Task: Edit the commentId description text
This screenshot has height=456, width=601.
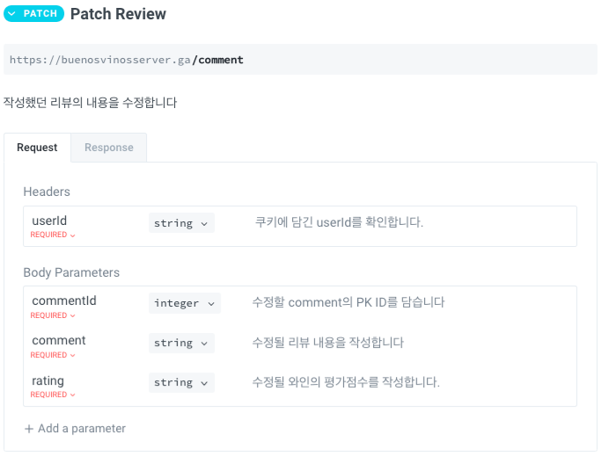Action: pos(348,302)
